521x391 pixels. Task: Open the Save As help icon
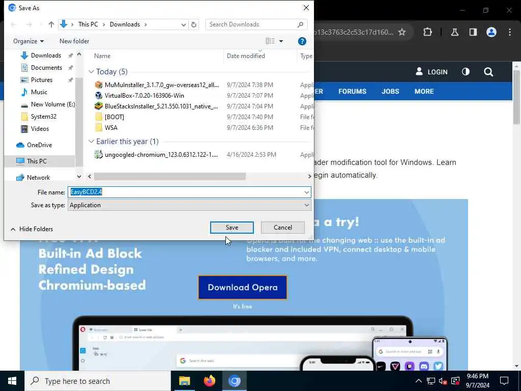pyautogui.click(x=302, y=41)
